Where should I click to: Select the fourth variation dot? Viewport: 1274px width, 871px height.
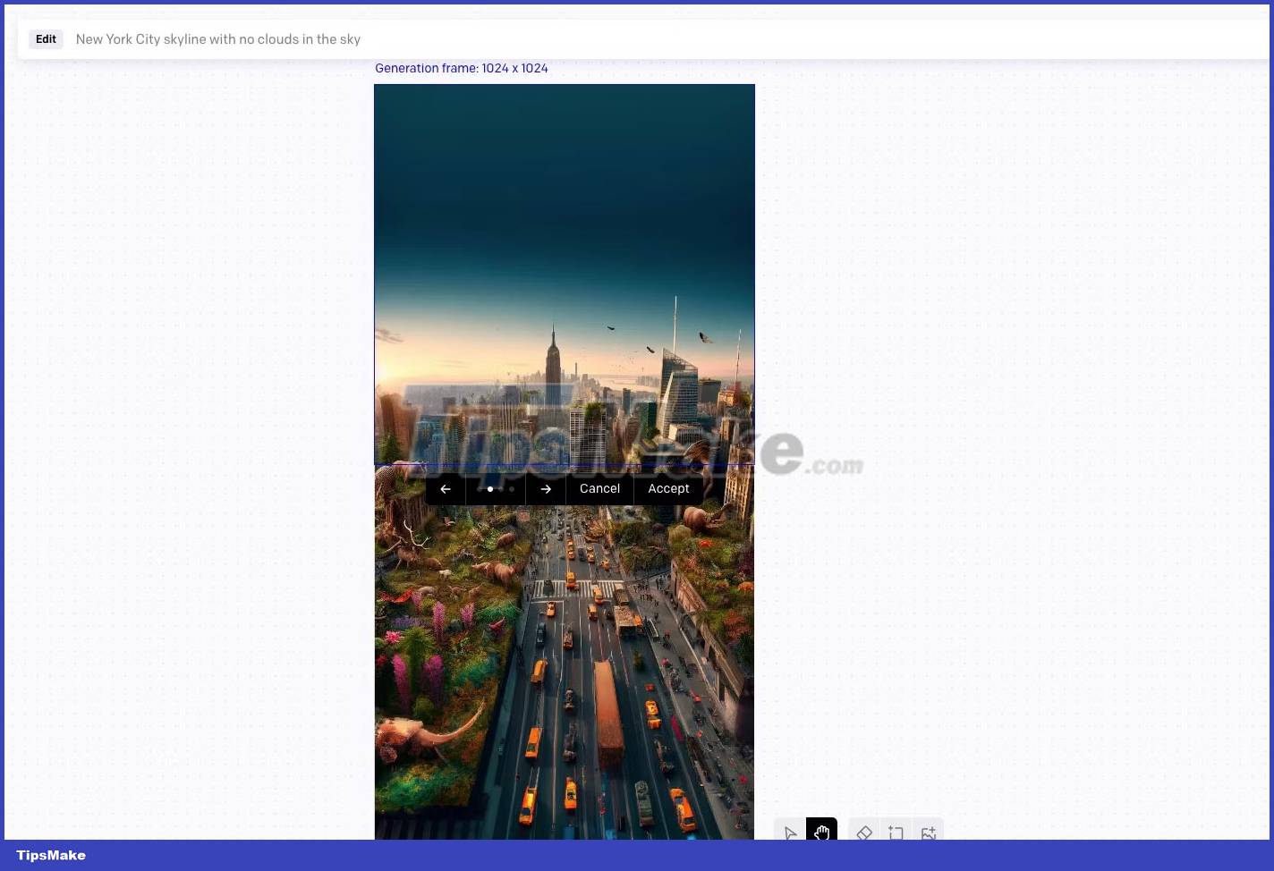[511, 489]
